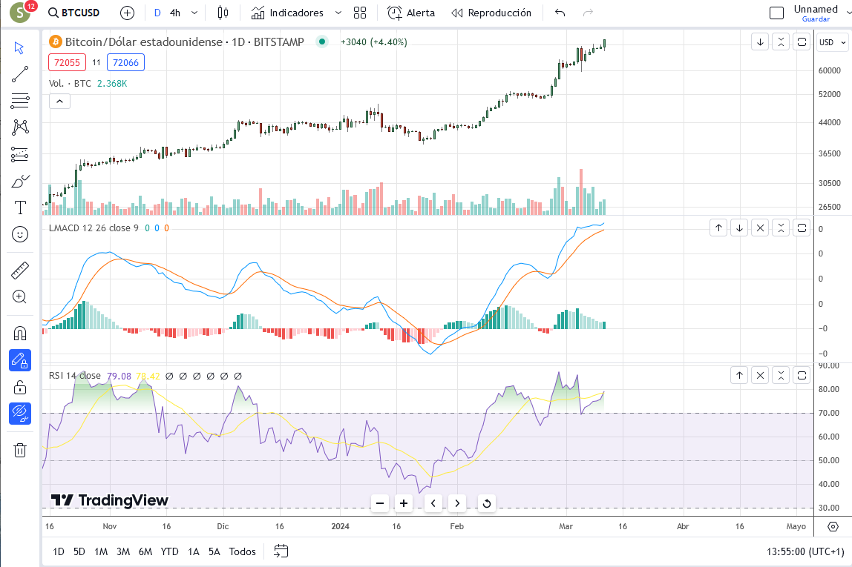This screenshot has height=567, width=852.
Task: Delete the LMACD pane
Action: tap(760, 228)
